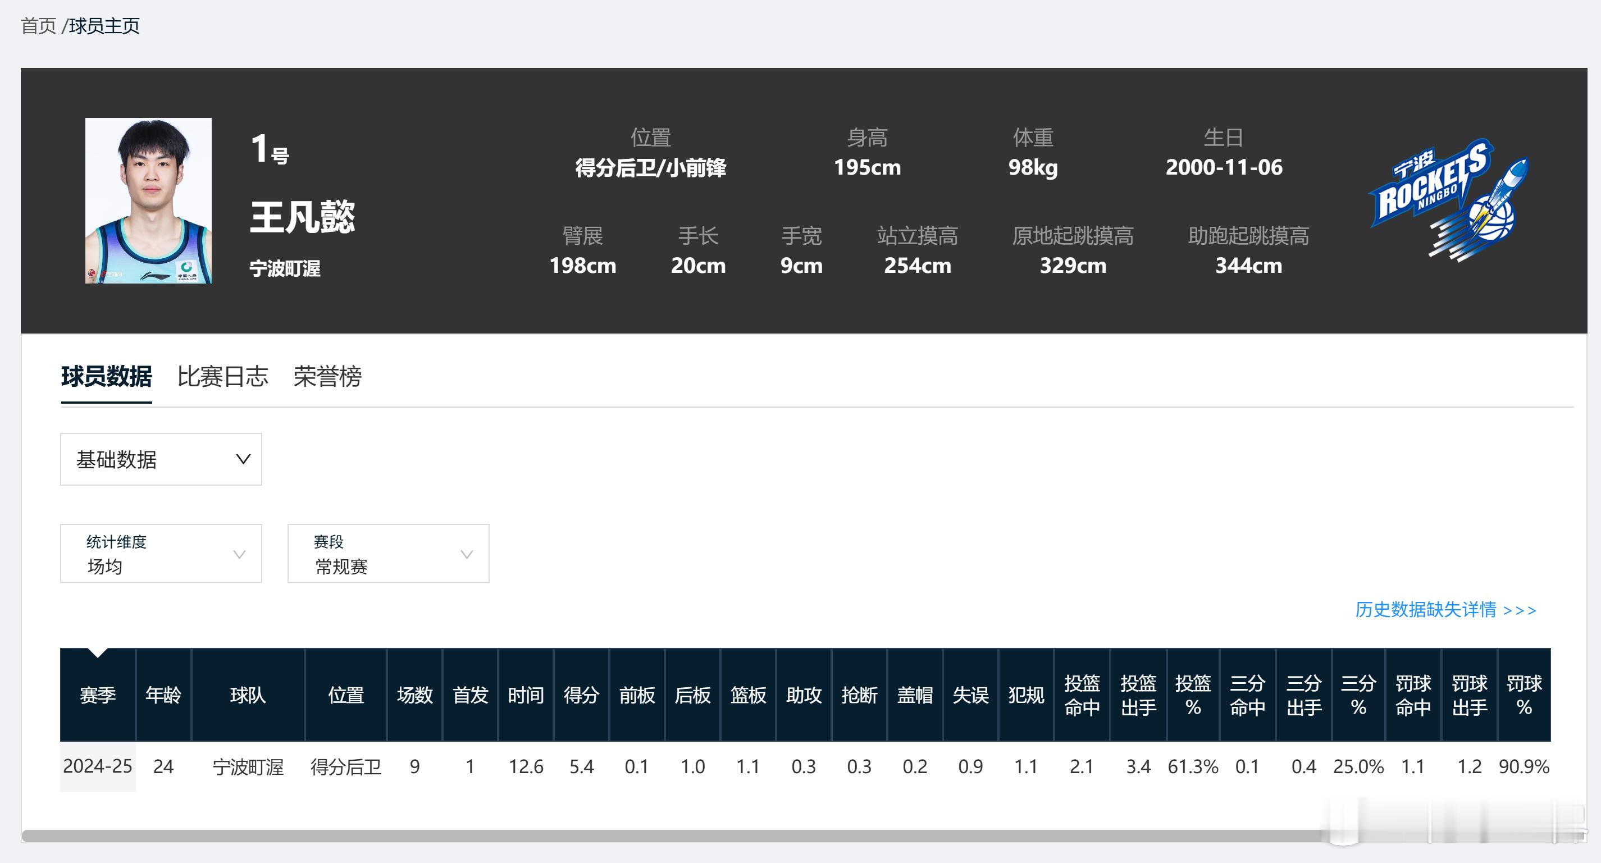The width and height of the screenshot is (1601, 863).
Task: Select the 2024-25 season row
Action: pos(98,766)
